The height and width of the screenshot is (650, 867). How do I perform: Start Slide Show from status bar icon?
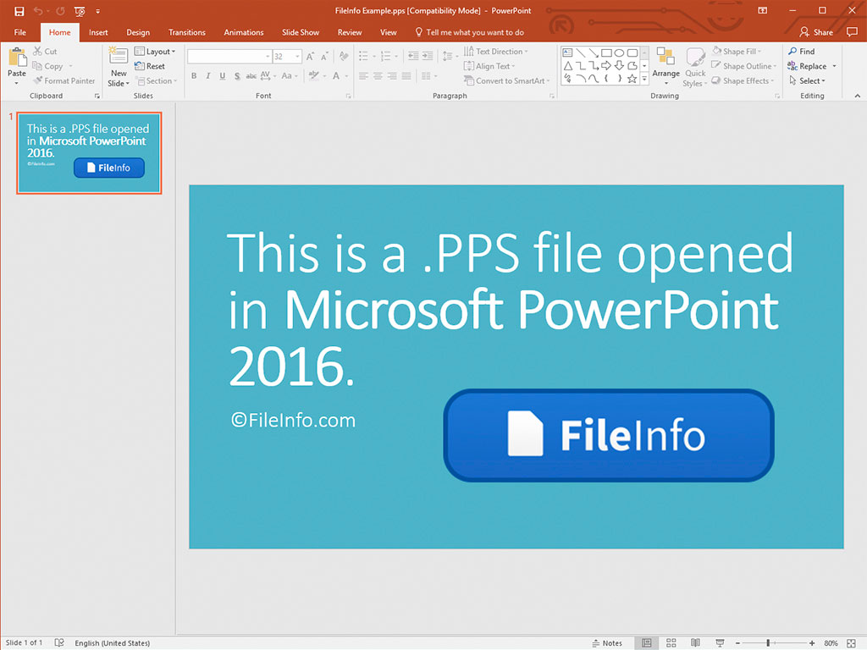[720, 643]
